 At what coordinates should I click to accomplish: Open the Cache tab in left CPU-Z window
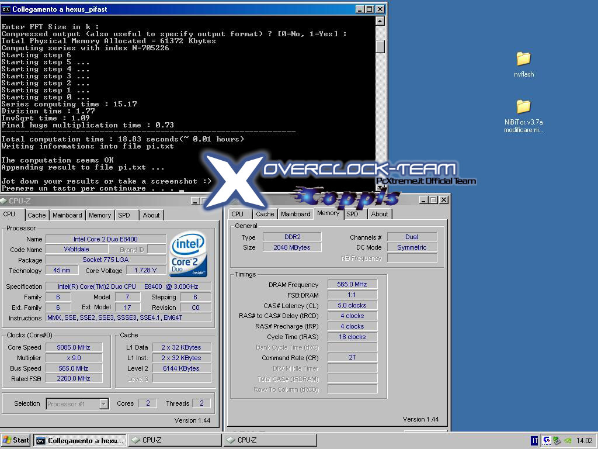37,215
